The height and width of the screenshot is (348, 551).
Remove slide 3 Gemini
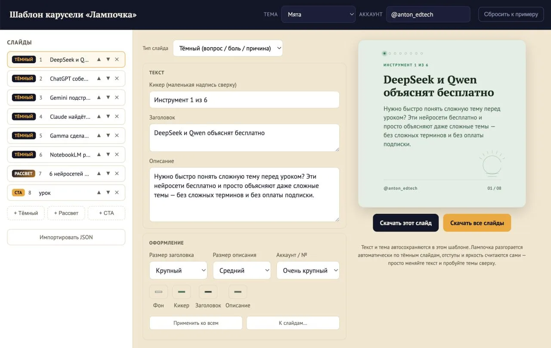(x=117, y=97)
